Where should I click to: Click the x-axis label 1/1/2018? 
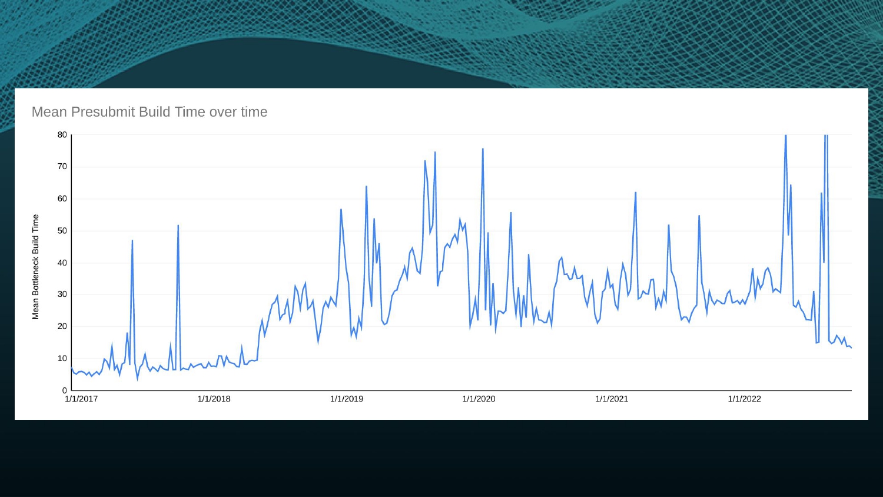(x=214, y=399)
